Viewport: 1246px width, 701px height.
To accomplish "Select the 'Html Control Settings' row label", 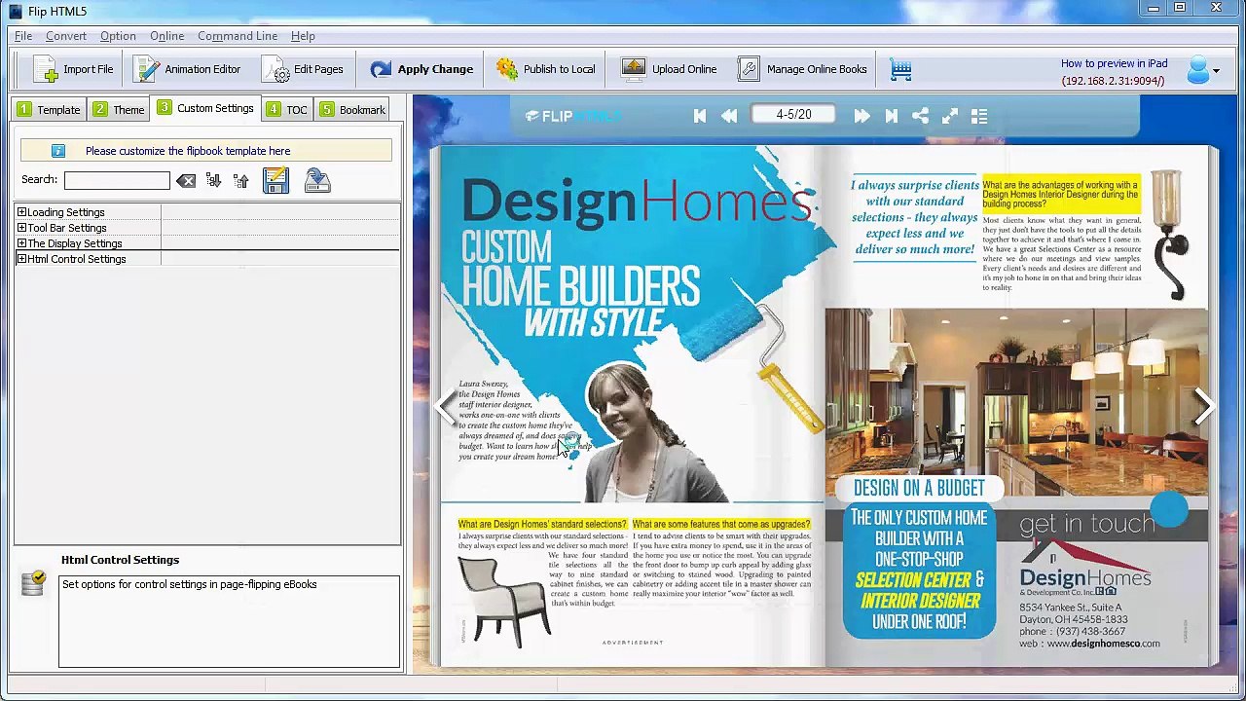I will coord(77,259).
